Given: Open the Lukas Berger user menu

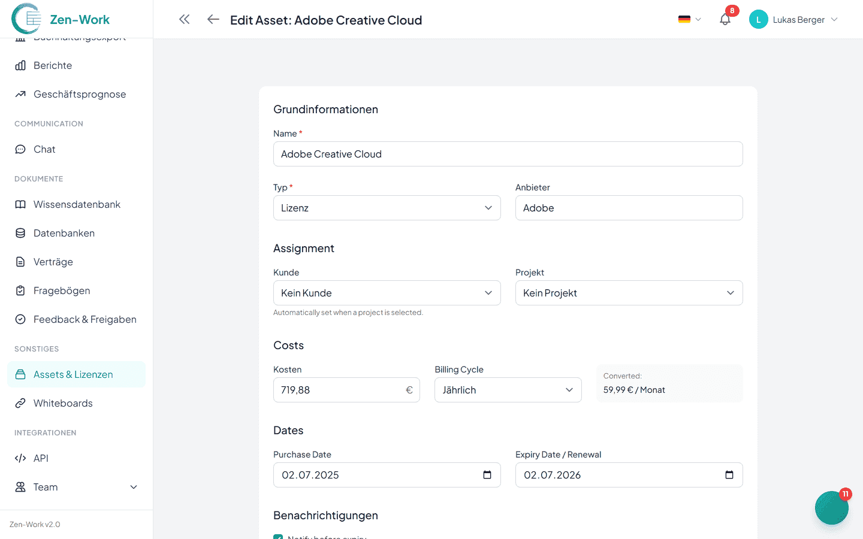Looking at the screenshot, I should pyautogui.click(x=793, y=19).
